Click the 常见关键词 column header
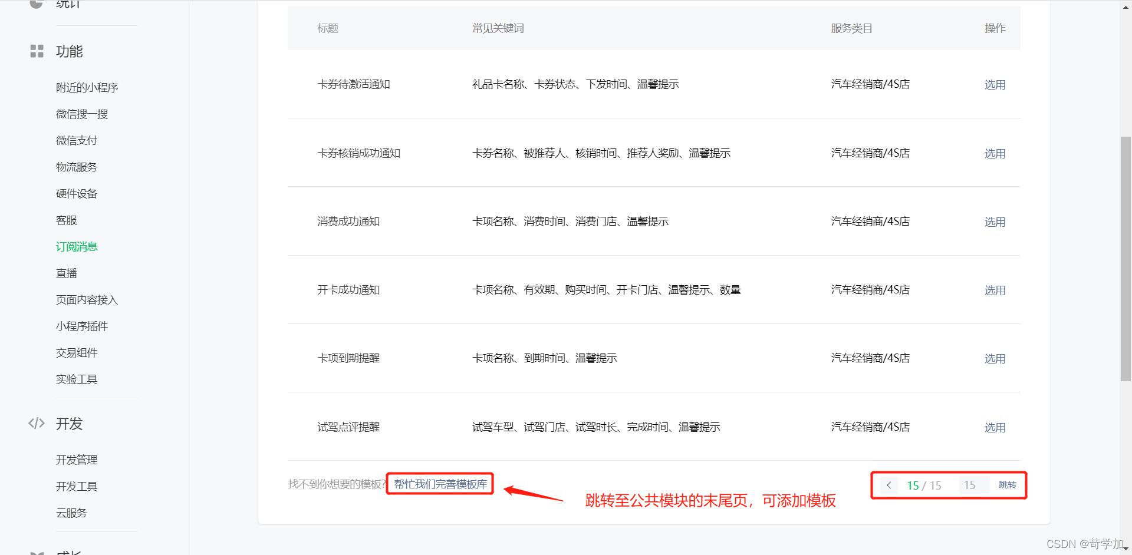1132x555 pixels. tap(498, 28)
